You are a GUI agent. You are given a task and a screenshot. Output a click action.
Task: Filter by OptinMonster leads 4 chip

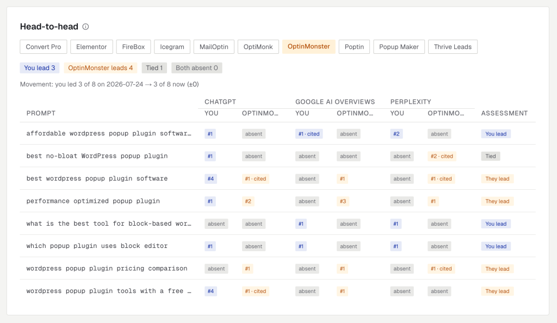[101, 68]
